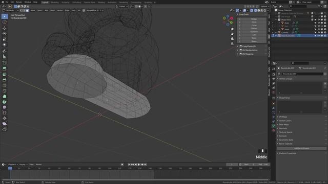Select the Rip Region tool
The width and height of the screenshot is (328, 184).
point(5,129)
